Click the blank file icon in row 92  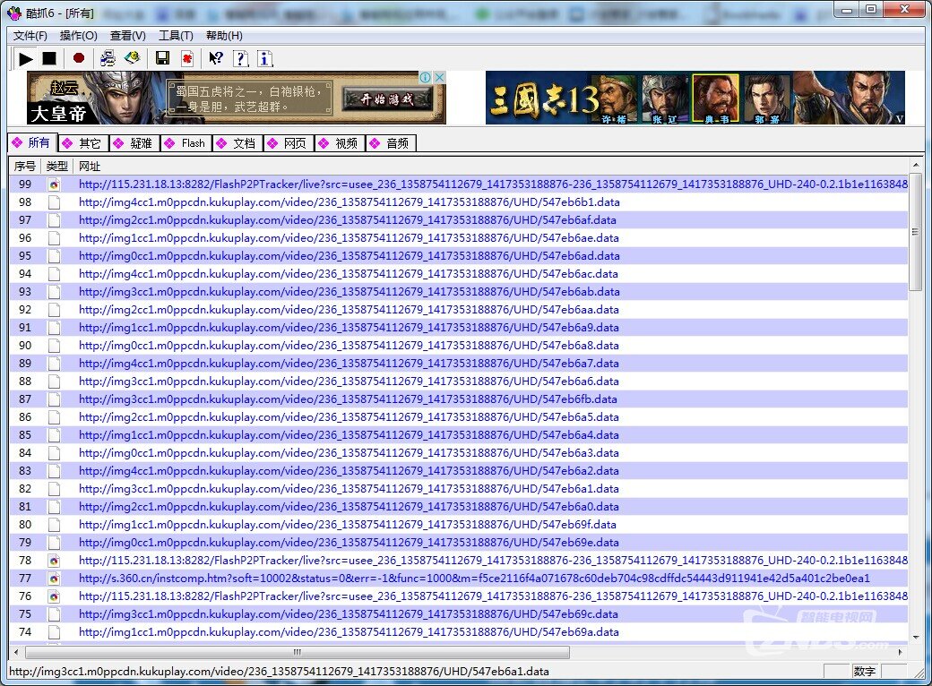[54, 310]
